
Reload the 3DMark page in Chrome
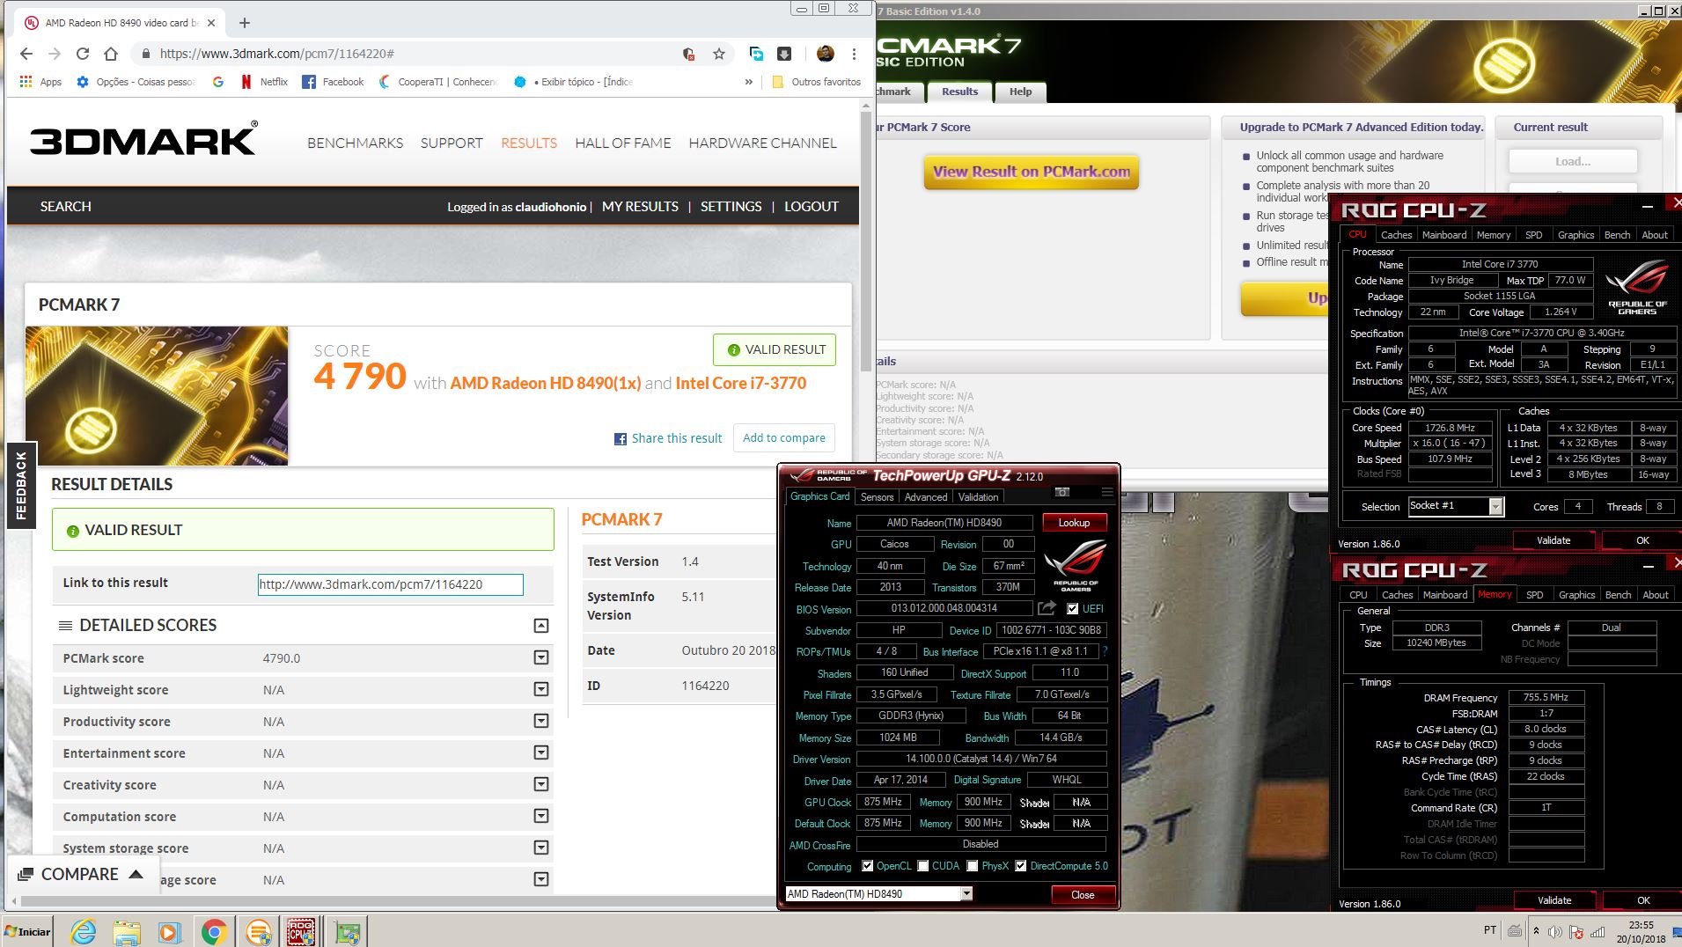click(x=83, y=54)
